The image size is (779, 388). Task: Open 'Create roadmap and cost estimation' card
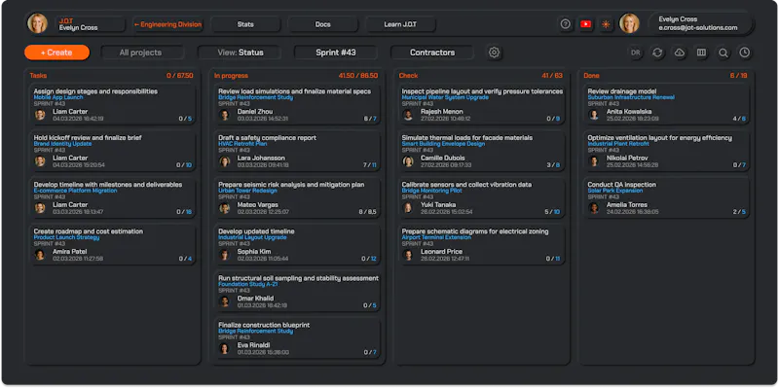click(x=112, y=245)
